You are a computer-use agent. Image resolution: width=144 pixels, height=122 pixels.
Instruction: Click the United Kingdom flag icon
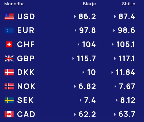pos(9,58)
